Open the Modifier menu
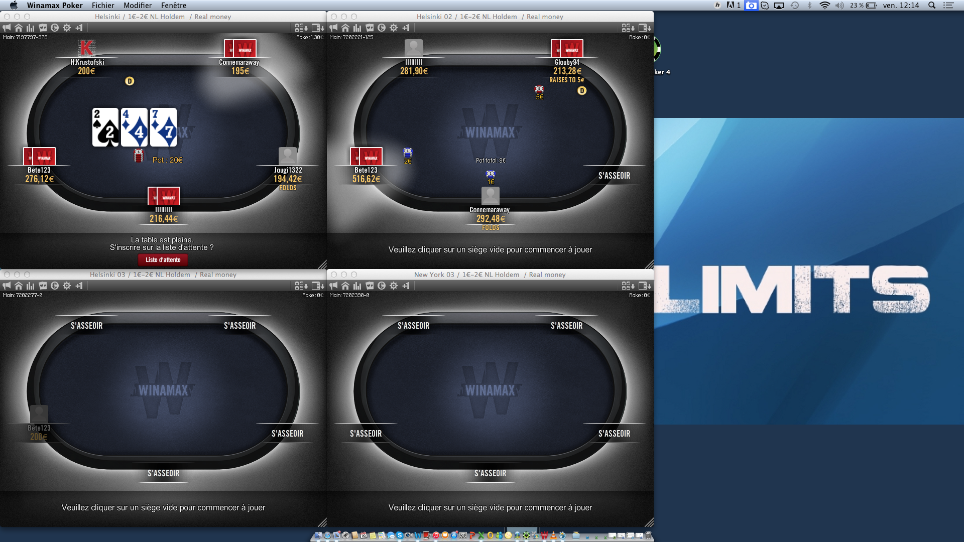This screenshot has width=964, height=542. (138, 6)
